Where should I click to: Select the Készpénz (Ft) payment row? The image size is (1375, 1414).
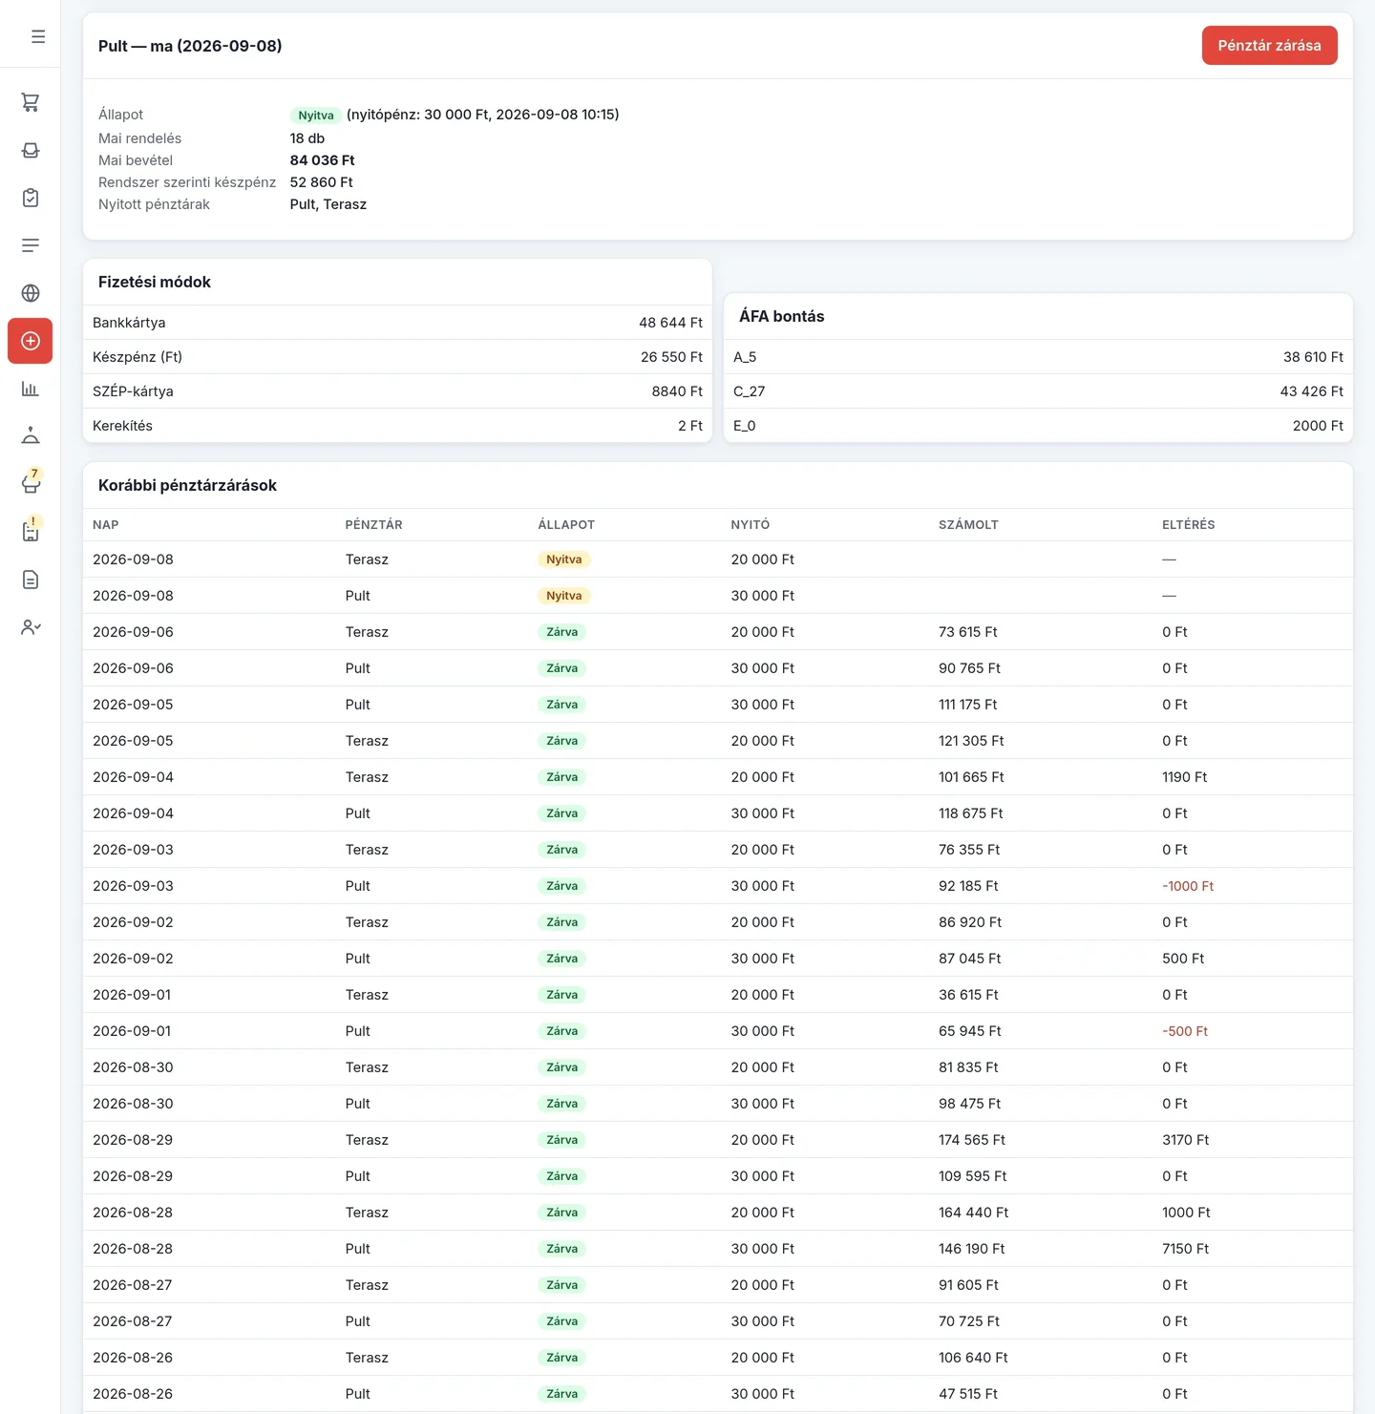pos(397,357)
